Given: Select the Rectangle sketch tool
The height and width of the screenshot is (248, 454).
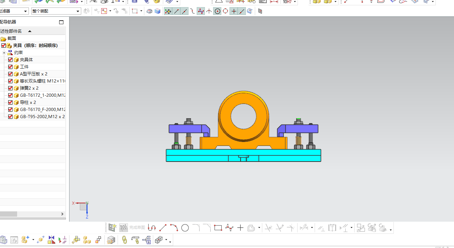Looking at the screenshot, I should [218, 228].
